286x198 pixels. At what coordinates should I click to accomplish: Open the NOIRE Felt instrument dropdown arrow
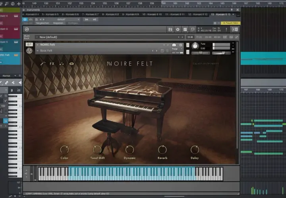click(x=38, y=45)
